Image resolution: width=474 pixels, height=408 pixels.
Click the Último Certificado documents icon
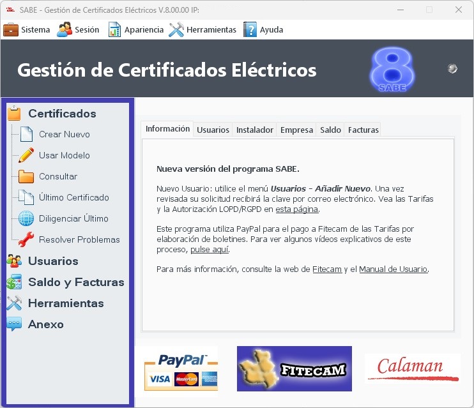tap(26, 197)
